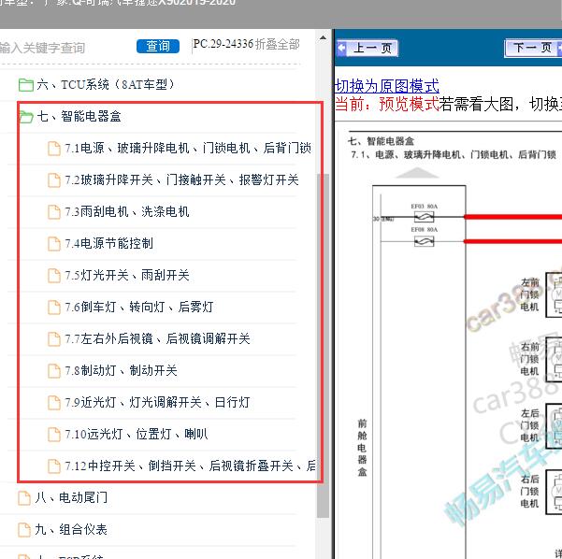Click page icon beside 7.4电源节能控制
Screen dimensions: 562x559
point(54,244)
